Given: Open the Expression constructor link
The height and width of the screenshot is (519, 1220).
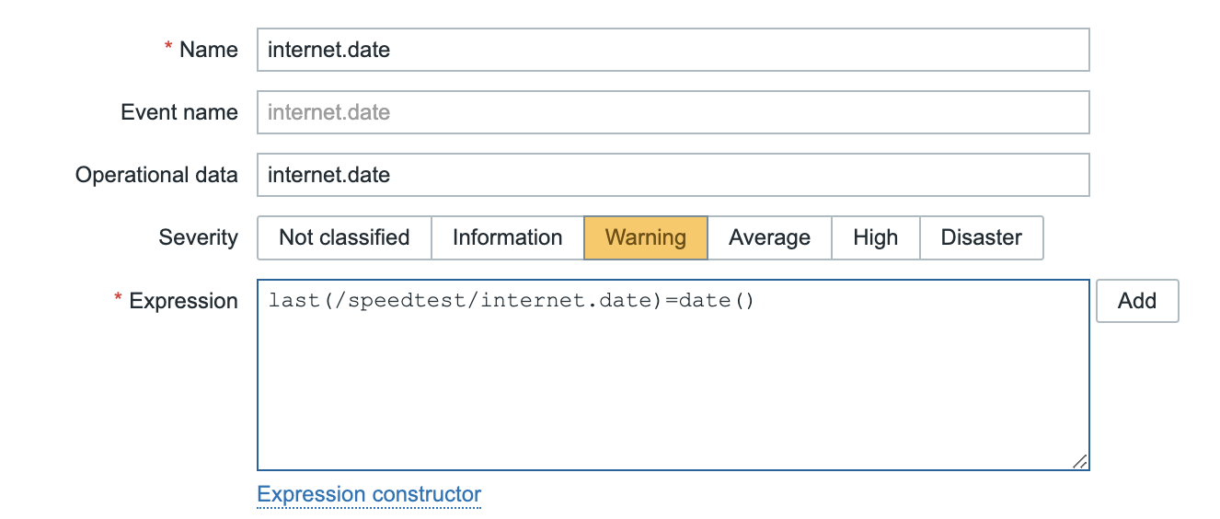Looking at the screenshot, I should click(369, 494).
